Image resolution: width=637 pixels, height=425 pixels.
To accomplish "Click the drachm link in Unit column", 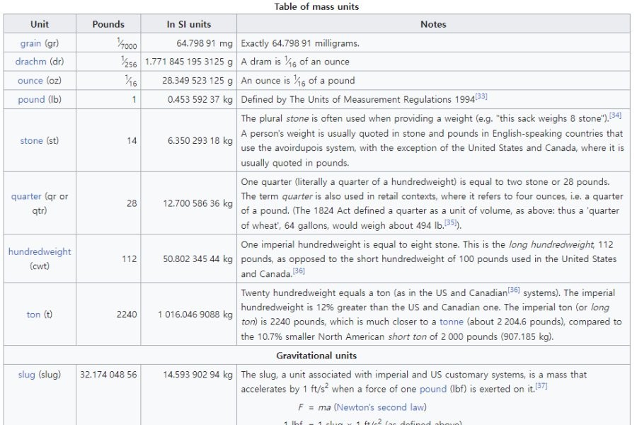I will 30,62.
